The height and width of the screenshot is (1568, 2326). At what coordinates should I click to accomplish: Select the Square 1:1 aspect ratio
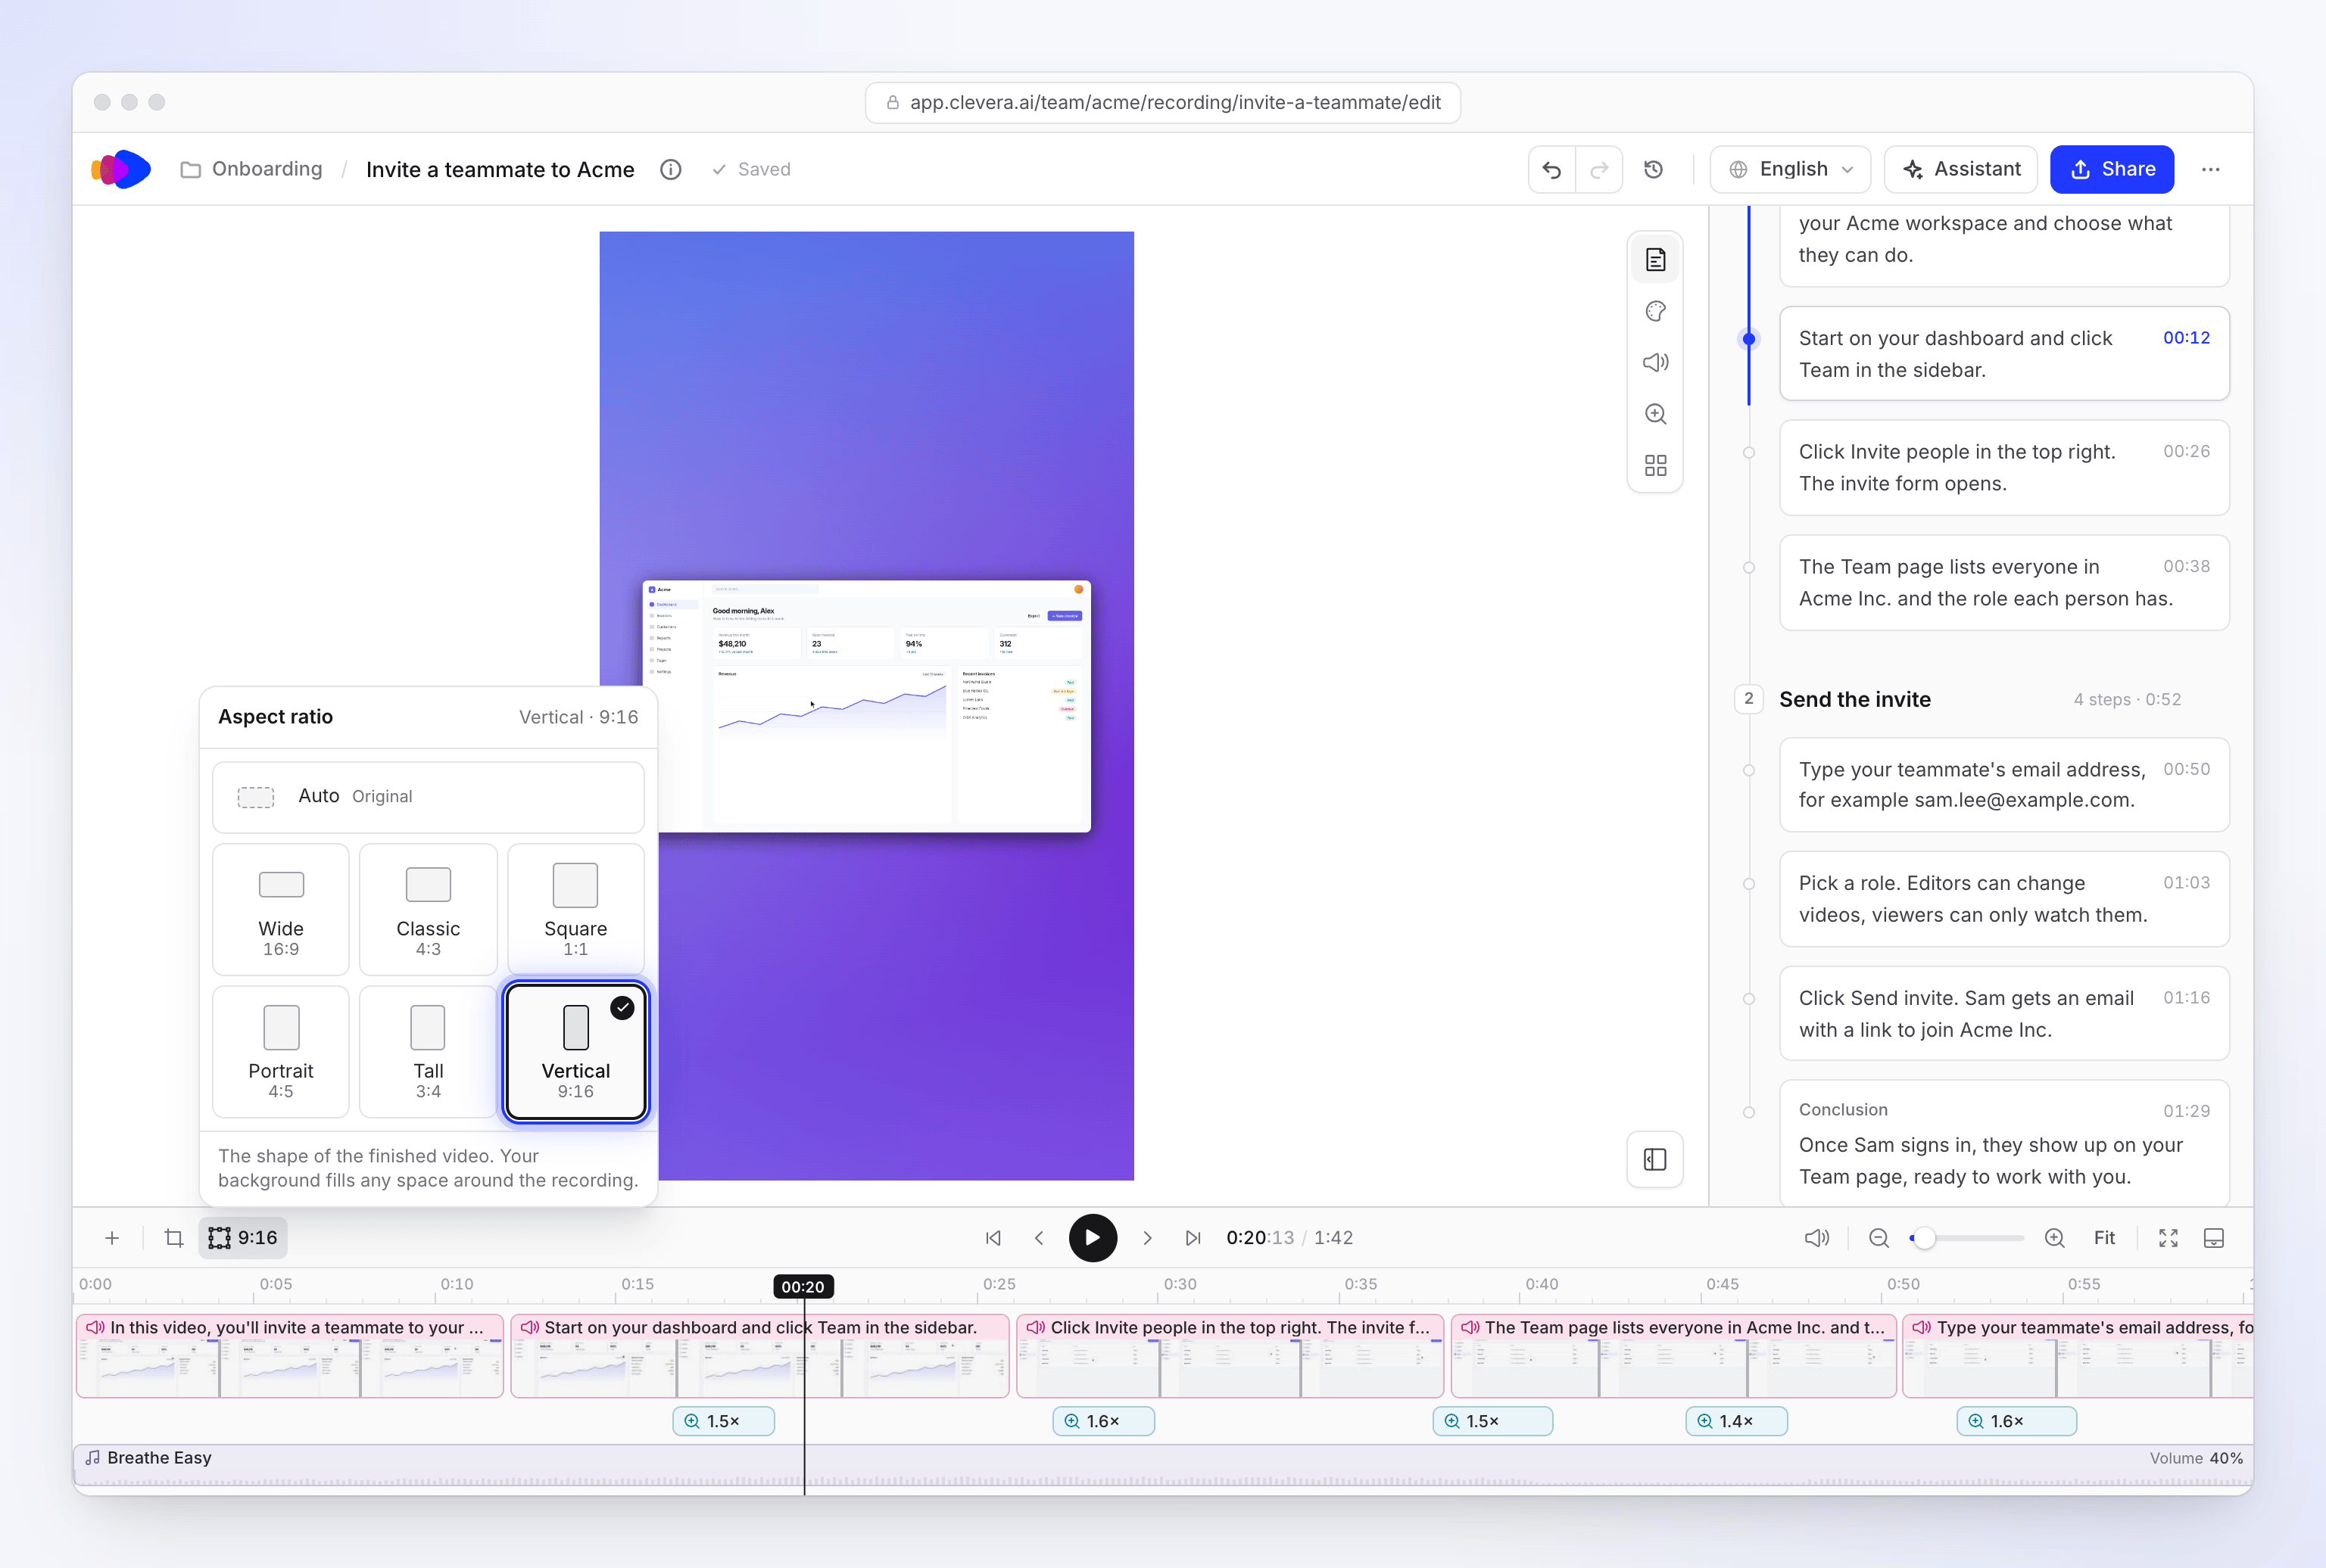[575, 909]
